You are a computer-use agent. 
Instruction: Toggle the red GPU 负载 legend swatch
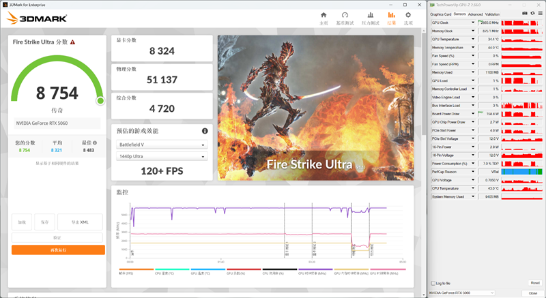tap(244, 269)
